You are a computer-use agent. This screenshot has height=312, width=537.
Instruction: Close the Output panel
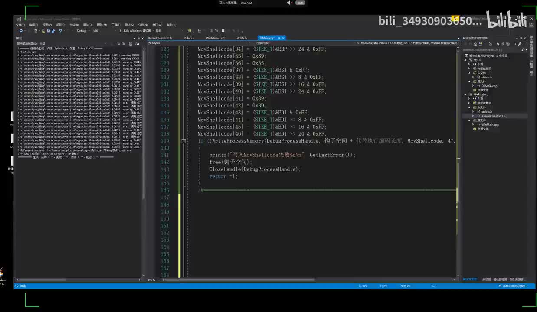[142, 38]
